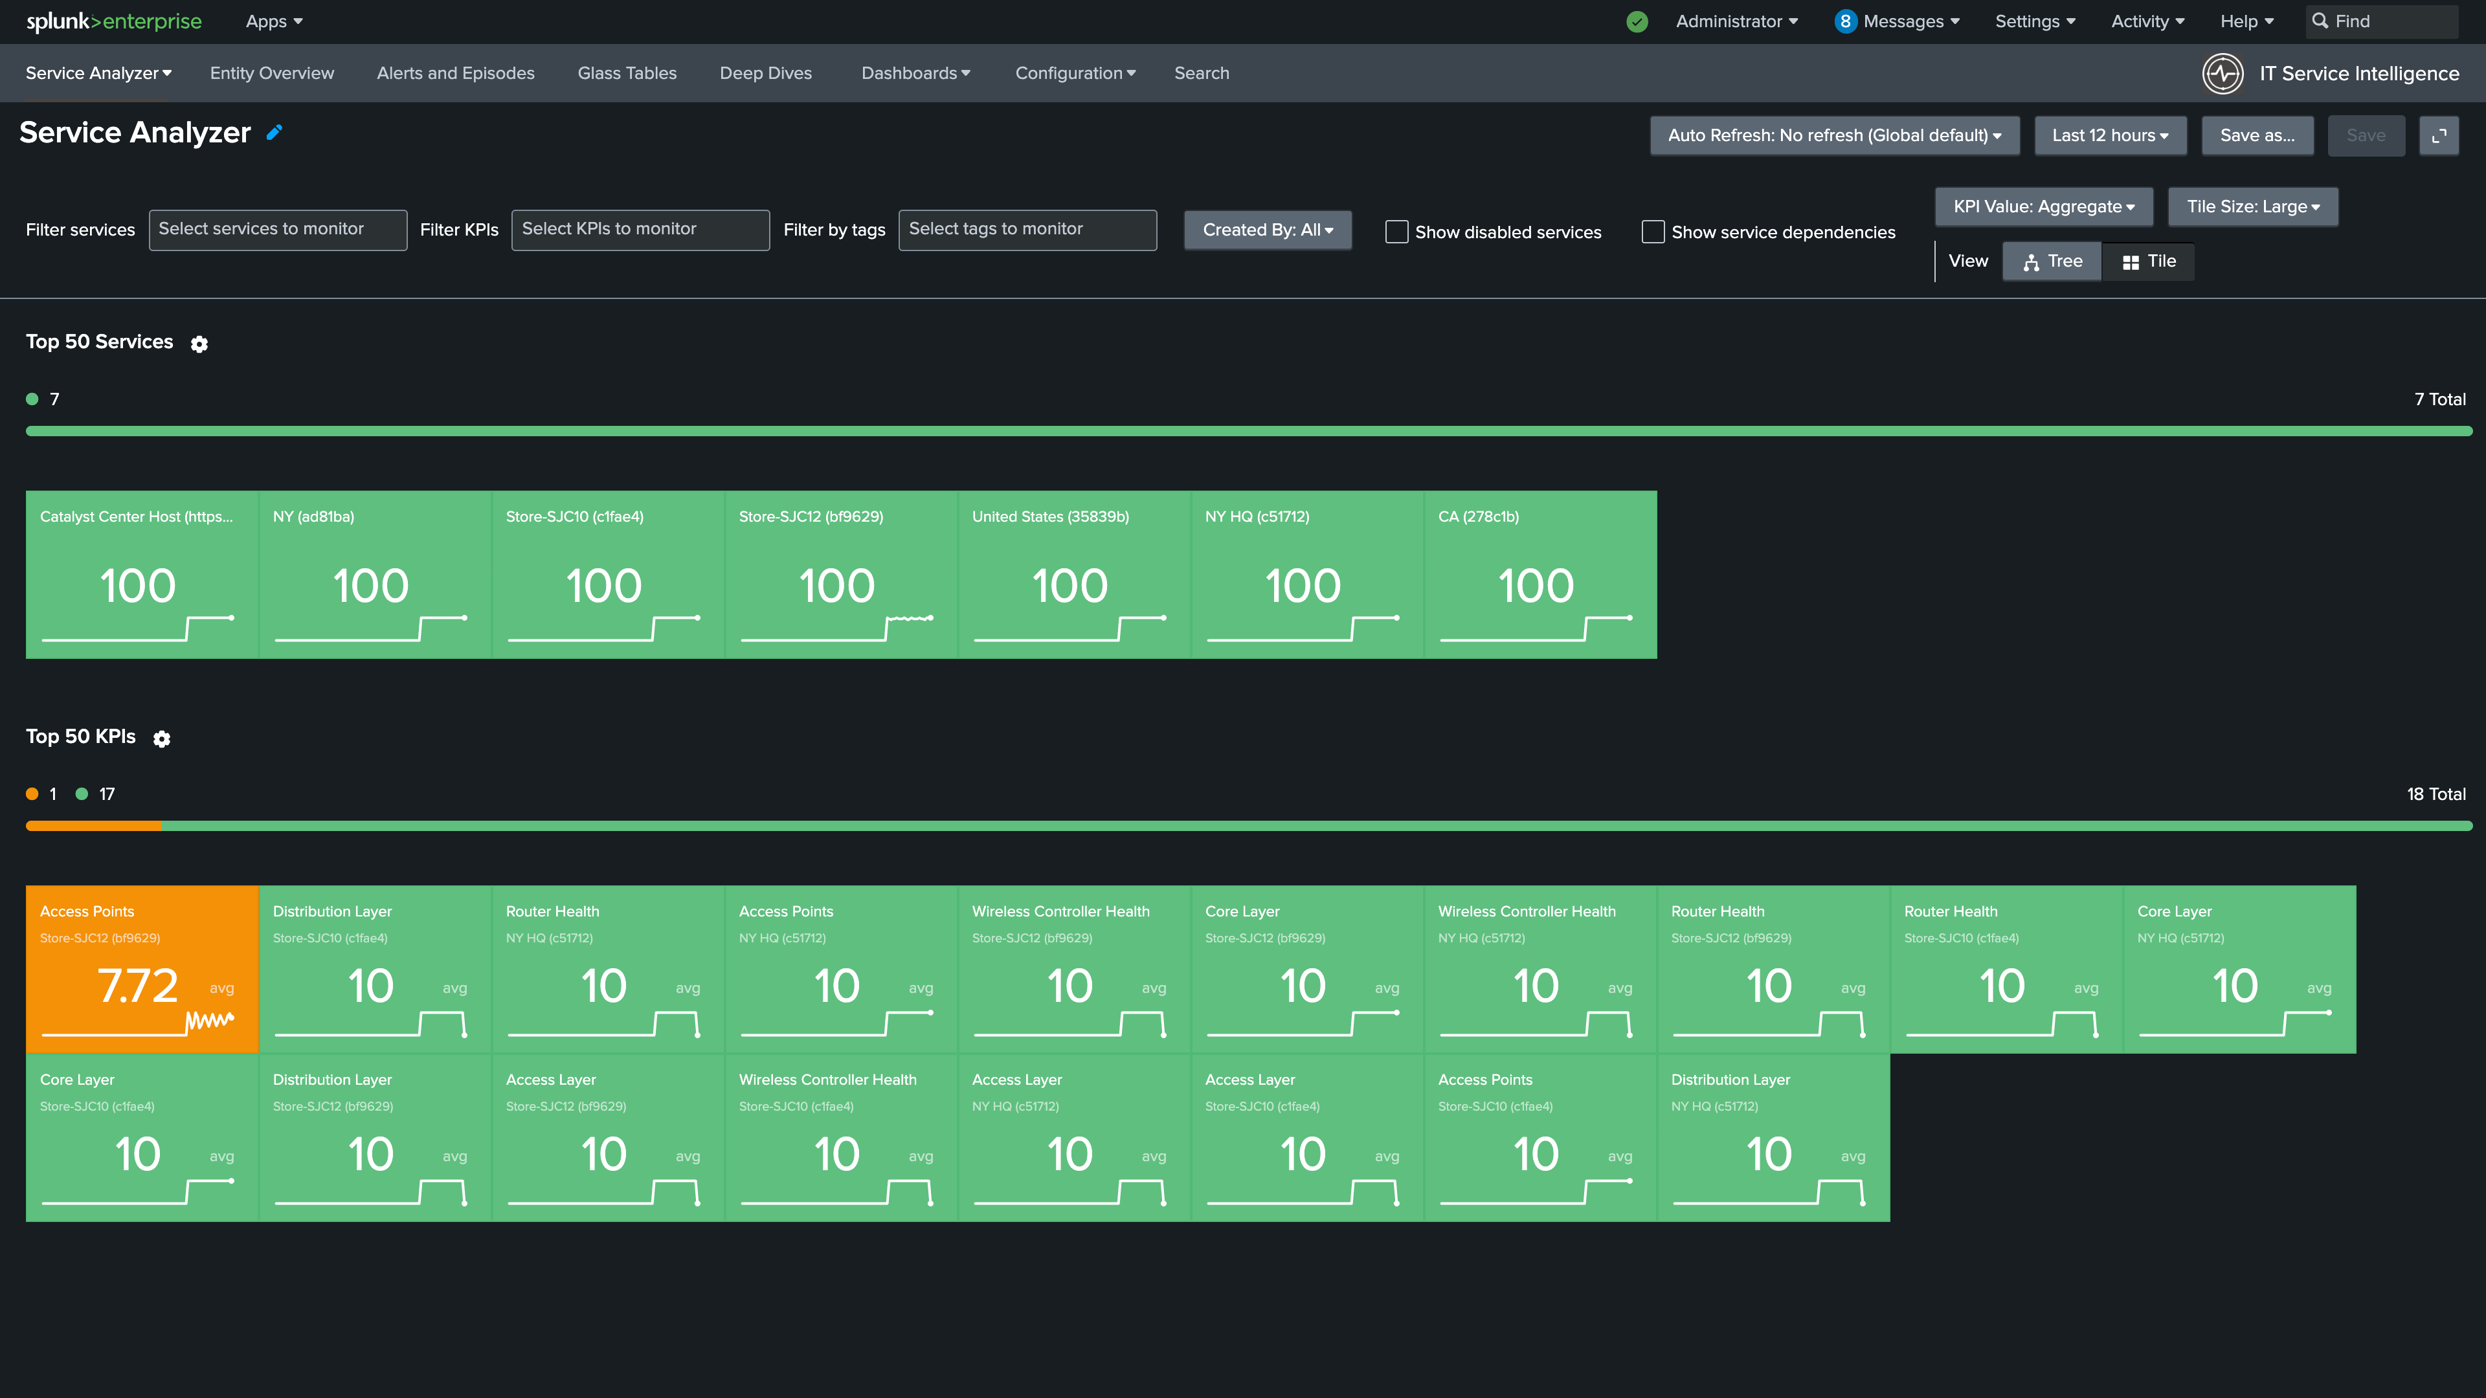
Task: Expand the Dashboards menu
Action: 916,73
